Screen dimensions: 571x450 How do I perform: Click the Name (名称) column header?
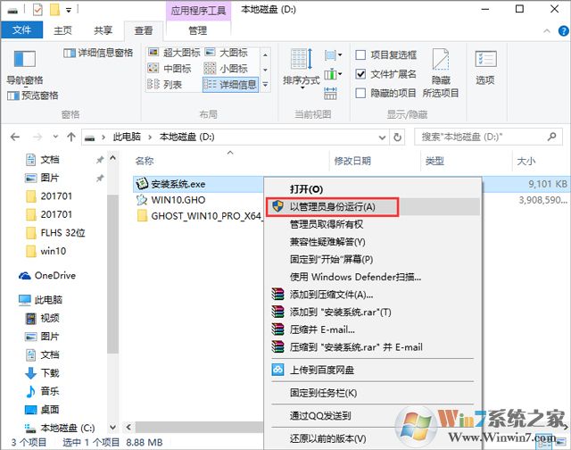pyautogui.click(x=145, y=161)
